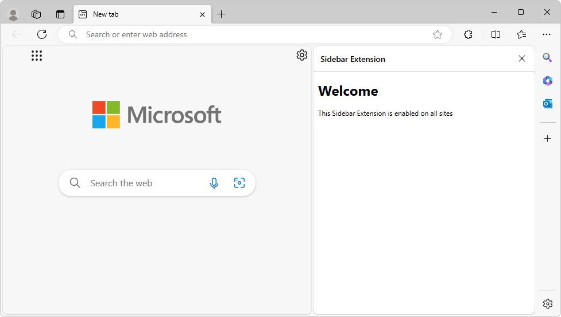The image size is (561, 317).
Task: Start voice search with microphone icon
Action: 214,183
